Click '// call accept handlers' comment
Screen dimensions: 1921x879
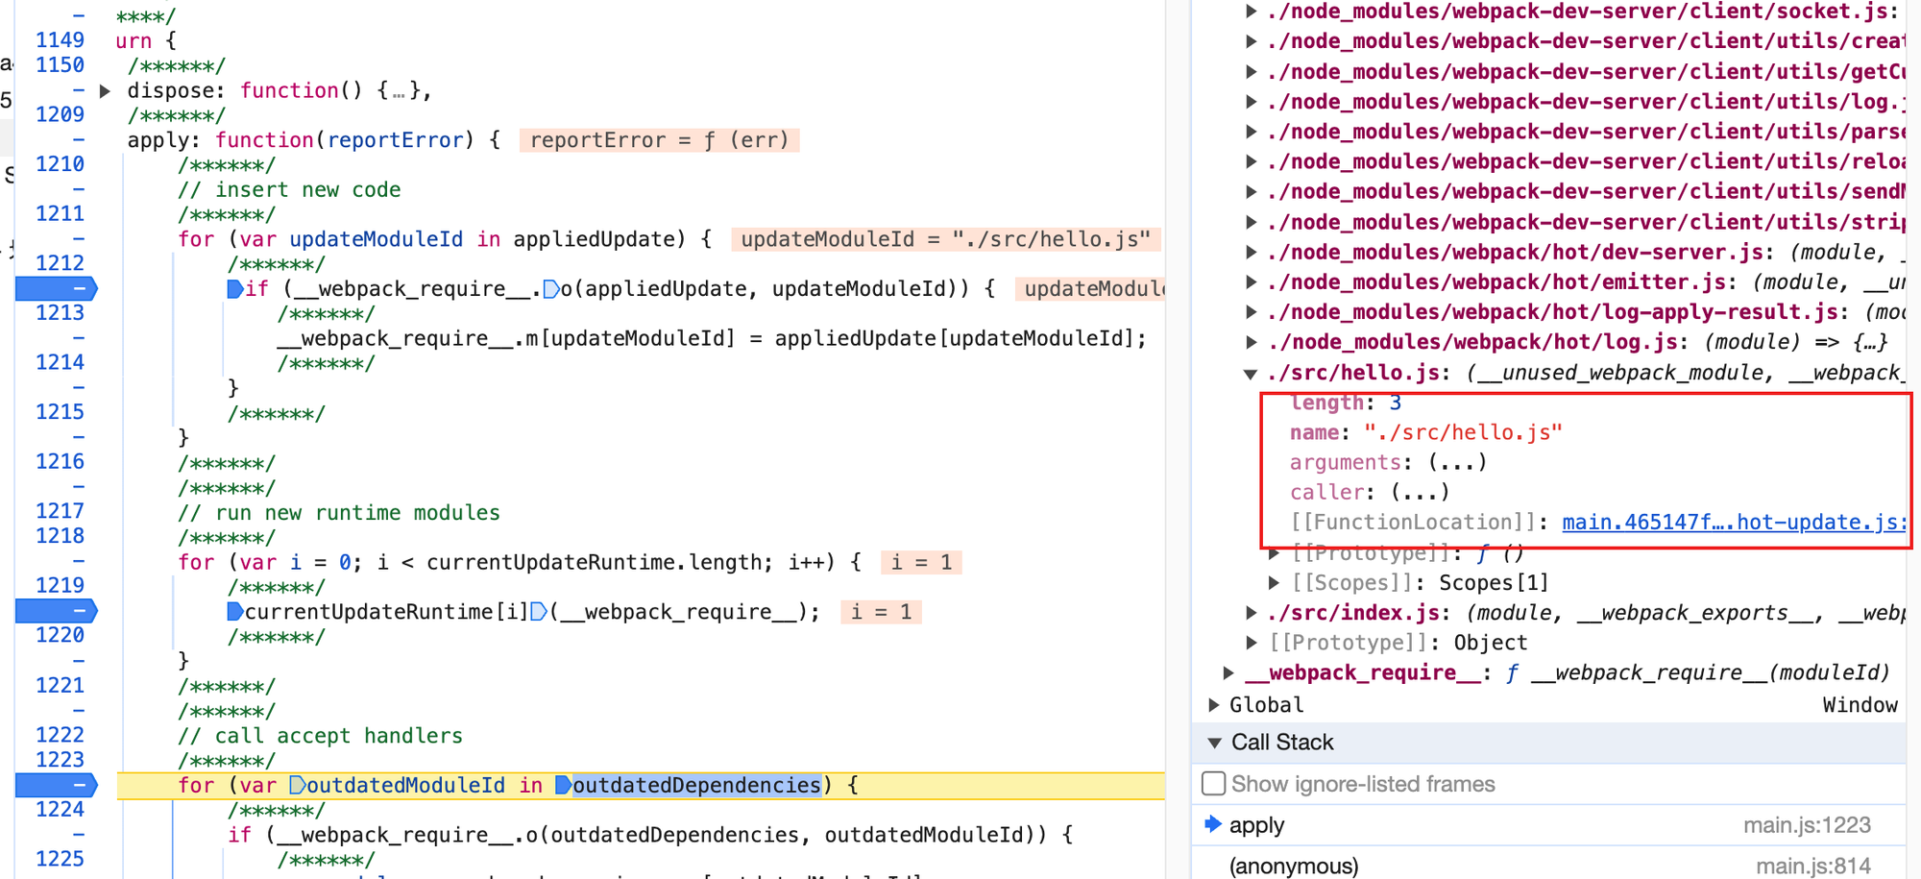(x=320, y=736)
